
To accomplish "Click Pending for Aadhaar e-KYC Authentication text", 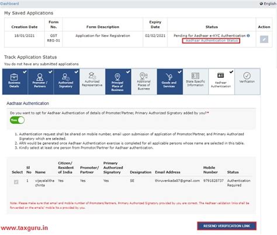I will 210,36.
